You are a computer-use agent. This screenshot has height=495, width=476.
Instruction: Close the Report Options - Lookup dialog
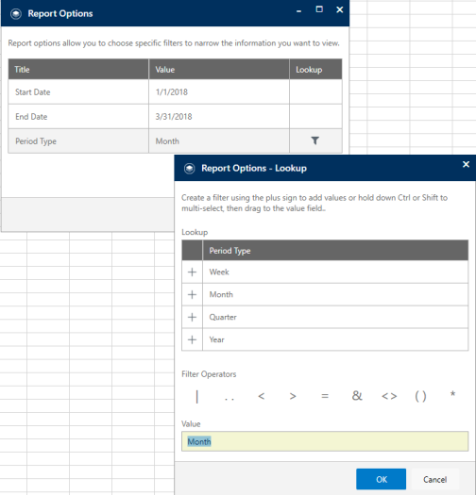[466, 164]
